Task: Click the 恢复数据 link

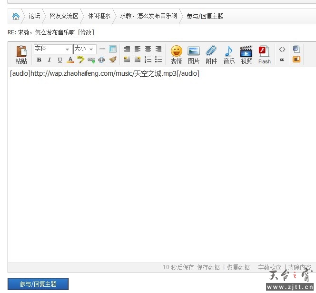Action: [238, 267]
